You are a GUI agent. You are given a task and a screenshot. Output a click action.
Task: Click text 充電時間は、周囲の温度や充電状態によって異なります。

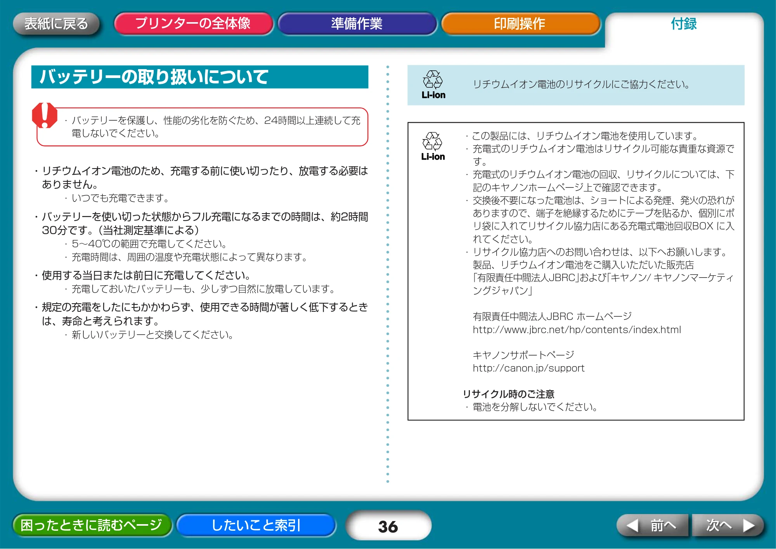tap(190, 257)
